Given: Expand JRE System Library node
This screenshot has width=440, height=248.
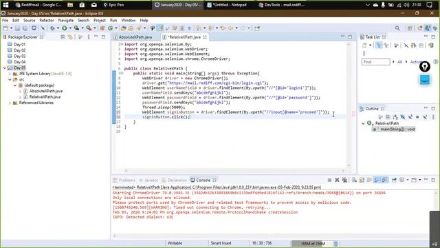Looking at the screenshot, I should [10, 74].
